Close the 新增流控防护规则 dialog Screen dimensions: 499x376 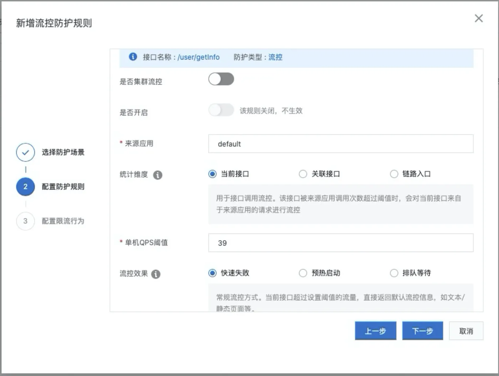coord(479,19)
